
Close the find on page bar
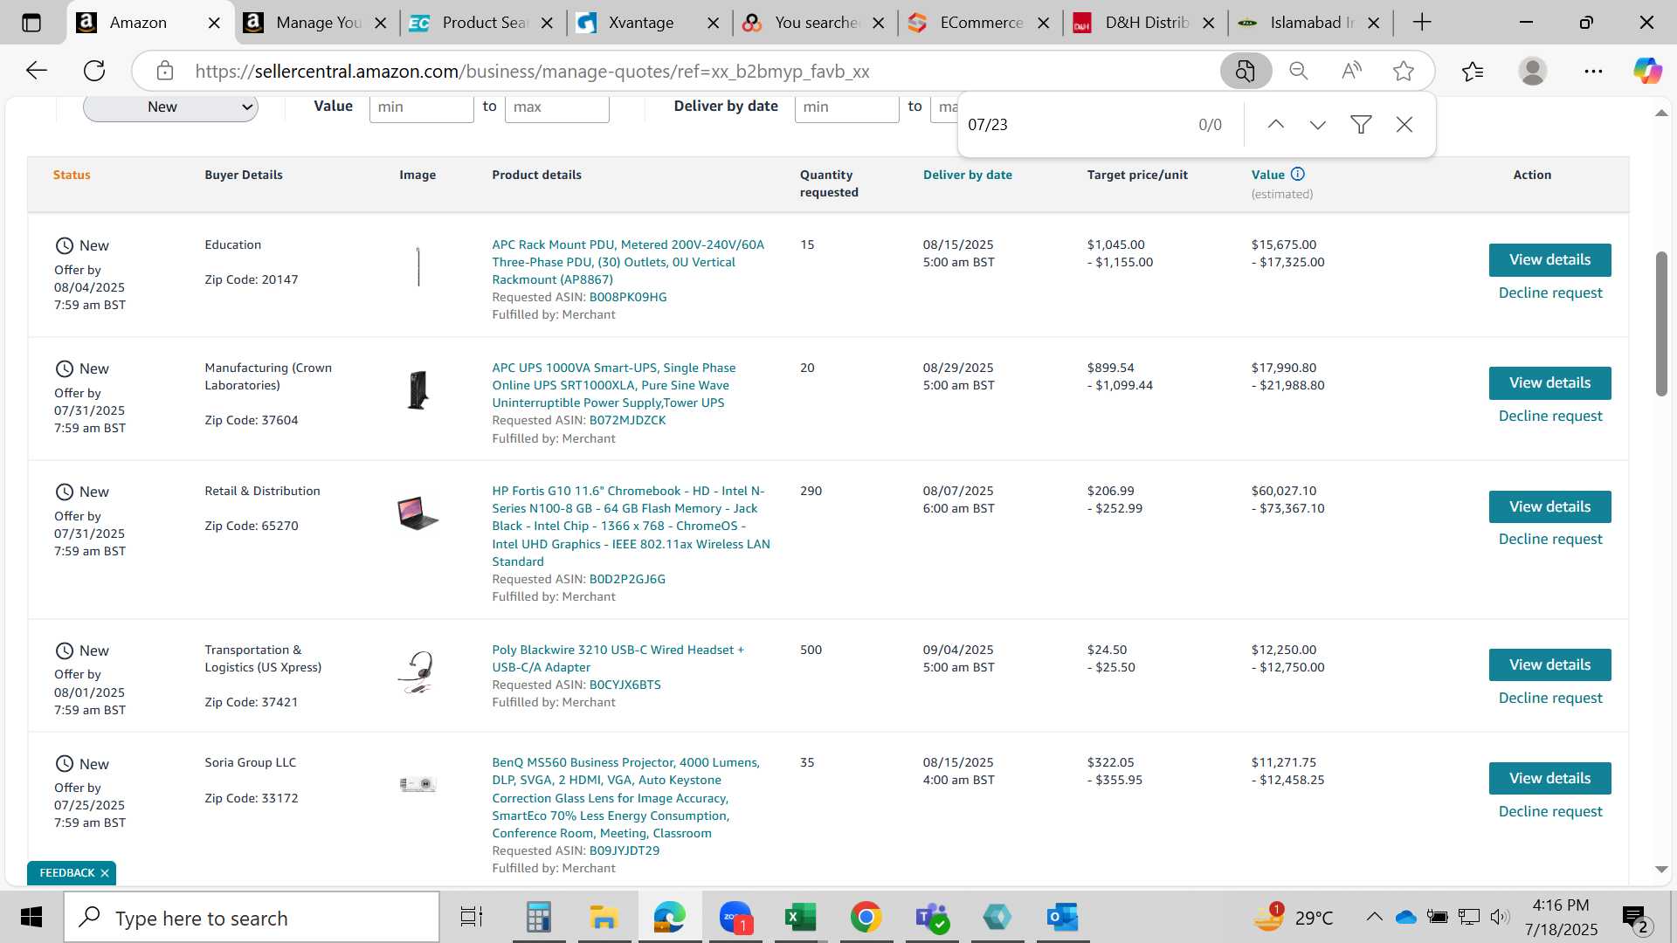[x=1404, y=125]
